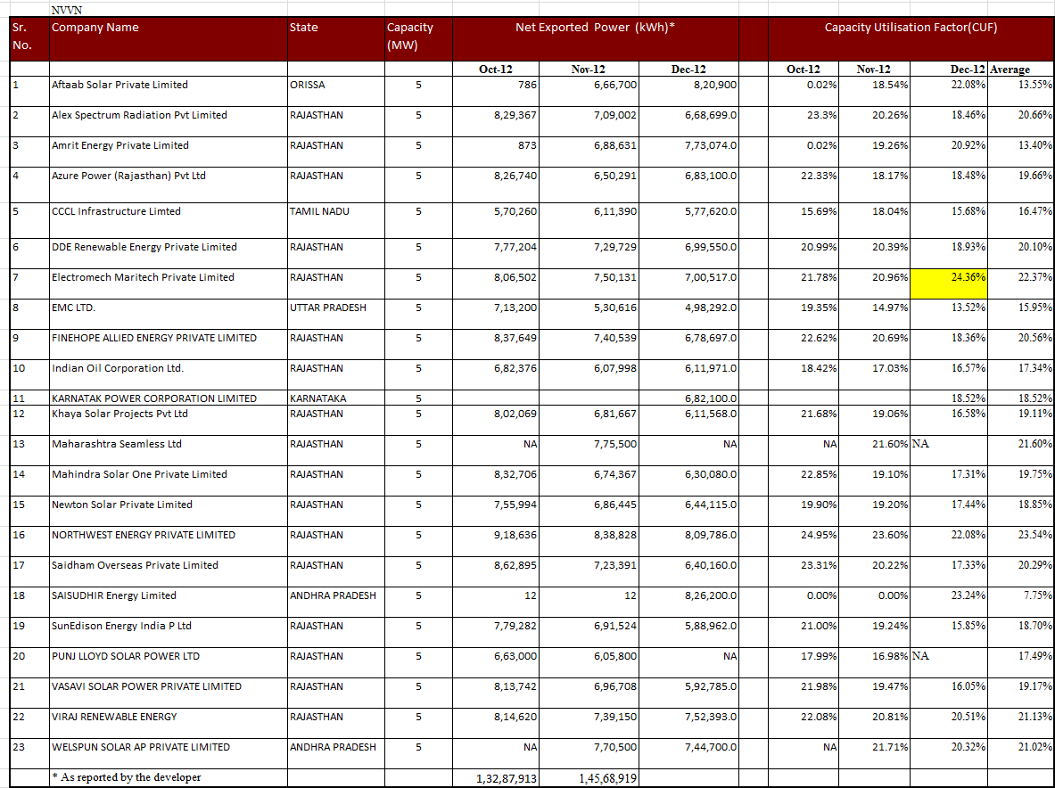
Task: Select the 'EMC LTD.' company cell
Action: point(169,313)
